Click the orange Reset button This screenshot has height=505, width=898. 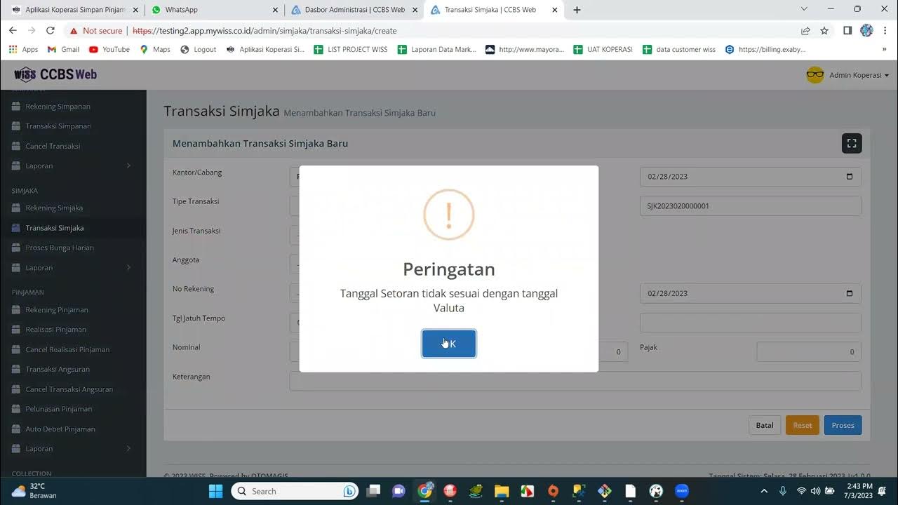803,425
